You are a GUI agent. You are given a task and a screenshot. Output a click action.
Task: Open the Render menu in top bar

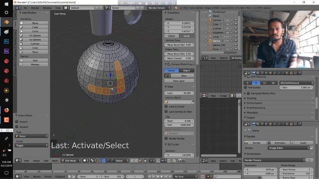[x=35, y=8]
